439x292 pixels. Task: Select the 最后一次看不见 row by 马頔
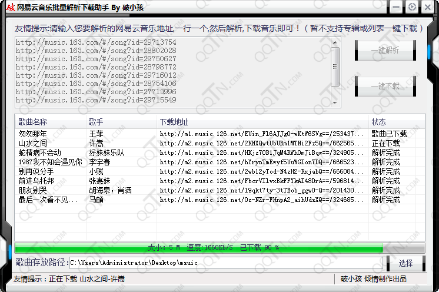(47, 200)
